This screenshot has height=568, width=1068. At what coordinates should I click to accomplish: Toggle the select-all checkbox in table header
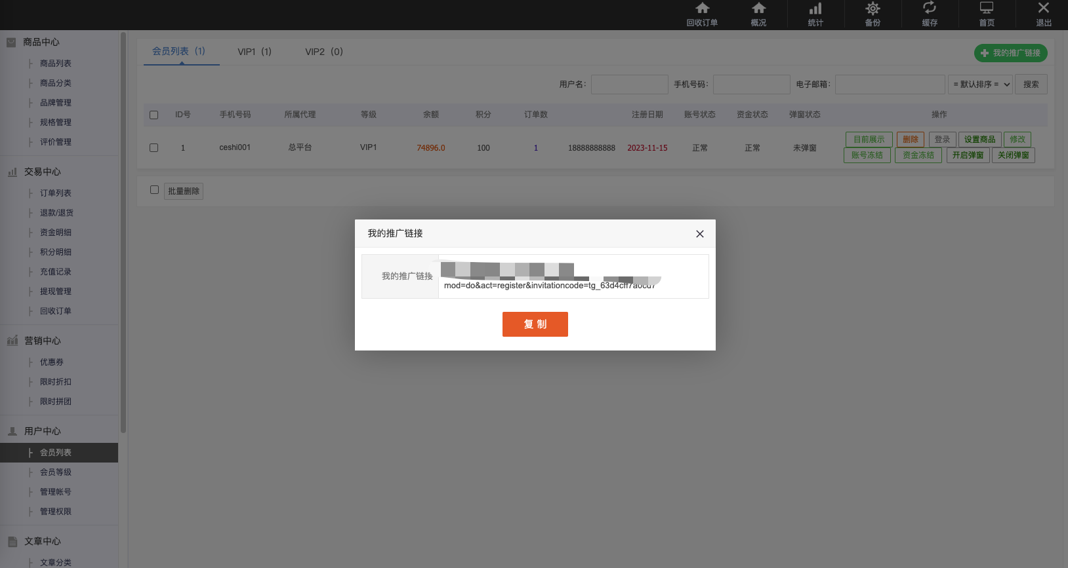154,115
